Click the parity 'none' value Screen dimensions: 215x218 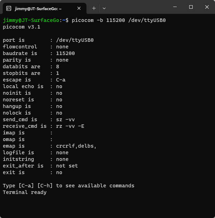62,60
